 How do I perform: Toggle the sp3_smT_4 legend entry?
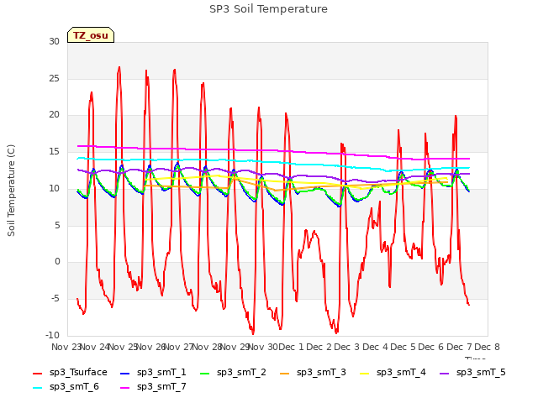(393, 372)
